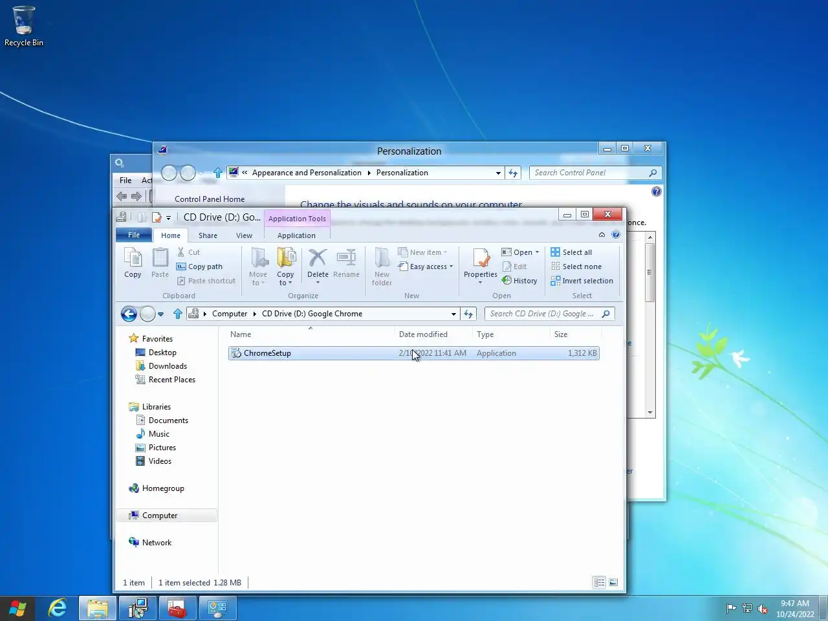Image resolution: width=828 pixels, height=621 pixels.
Task: Click Appearance and Personalization breadcrumb
Action: [x=307, y=173]
